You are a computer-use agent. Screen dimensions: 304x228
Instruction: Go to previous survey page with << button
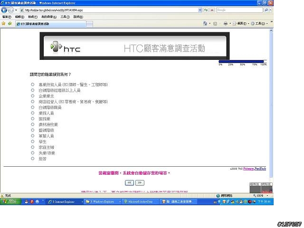click(x=129, y=182)
